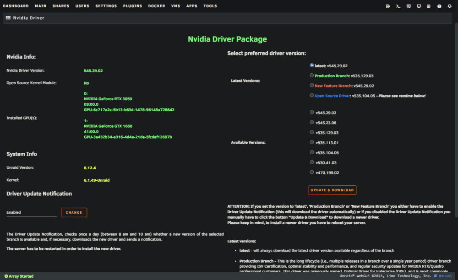Choose available version v470.199.02 radio
The image size is (458, 280).
(311, 172)
